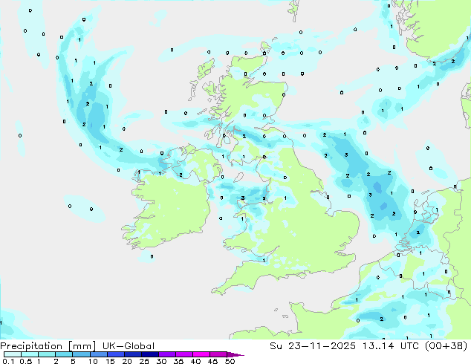
Task: Pick the 15–20 mm blue swatch
Action: coord(116,354)
